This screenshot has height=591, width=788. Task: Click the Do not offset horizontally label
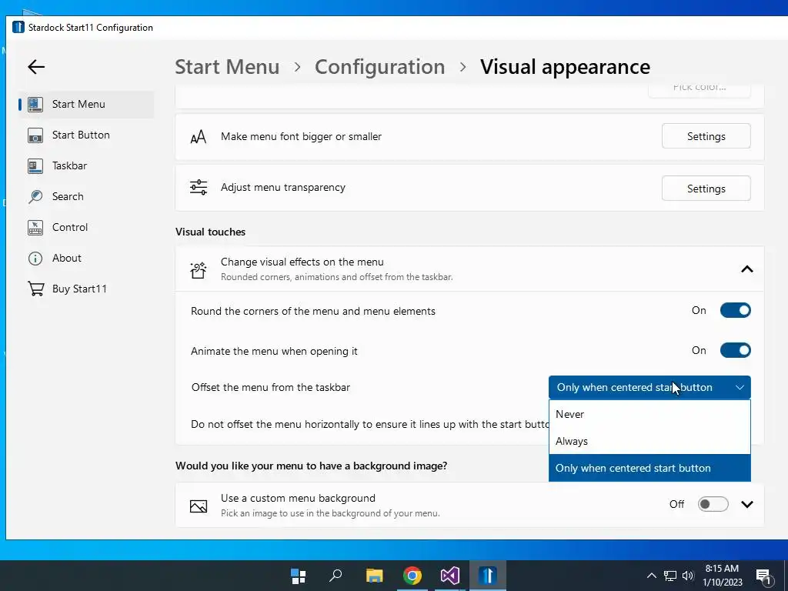tap(370, 424)
